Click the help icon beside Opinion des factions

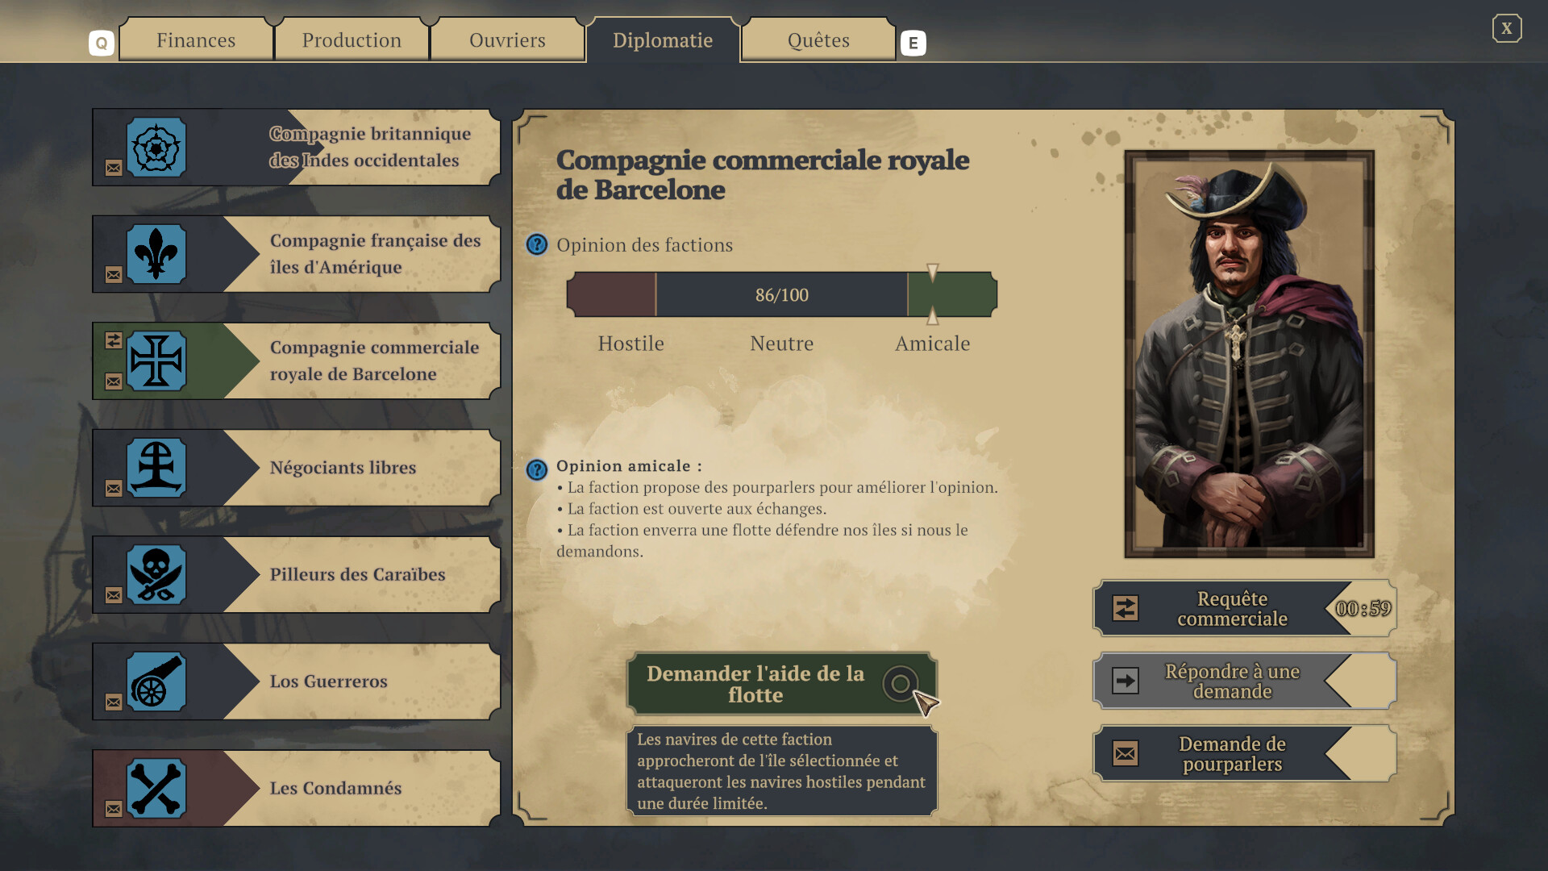[x=537, y=245]
